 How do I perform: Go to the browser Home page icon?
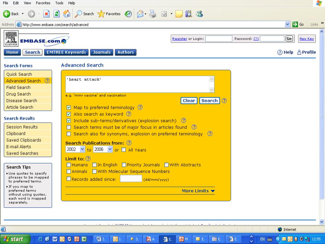tap(67, 14)
